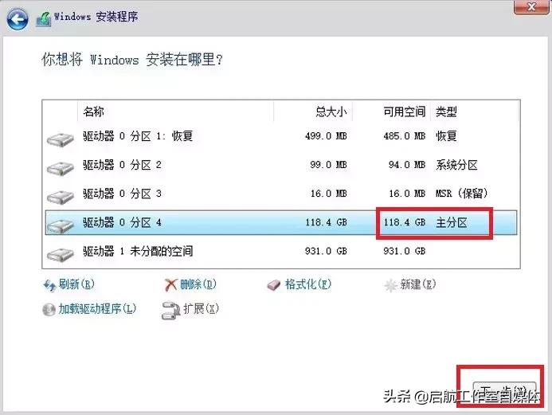This screenshot has width=552, height=415.
Task: Click the 485.0 MB free space cell
Action: (404, 136)
